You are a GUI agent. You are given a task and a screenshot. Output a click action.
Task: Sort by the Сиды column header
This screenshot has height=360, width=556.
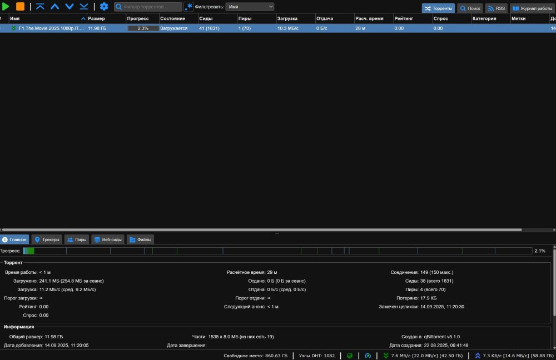pyautogui.click(x=217, y=18)
